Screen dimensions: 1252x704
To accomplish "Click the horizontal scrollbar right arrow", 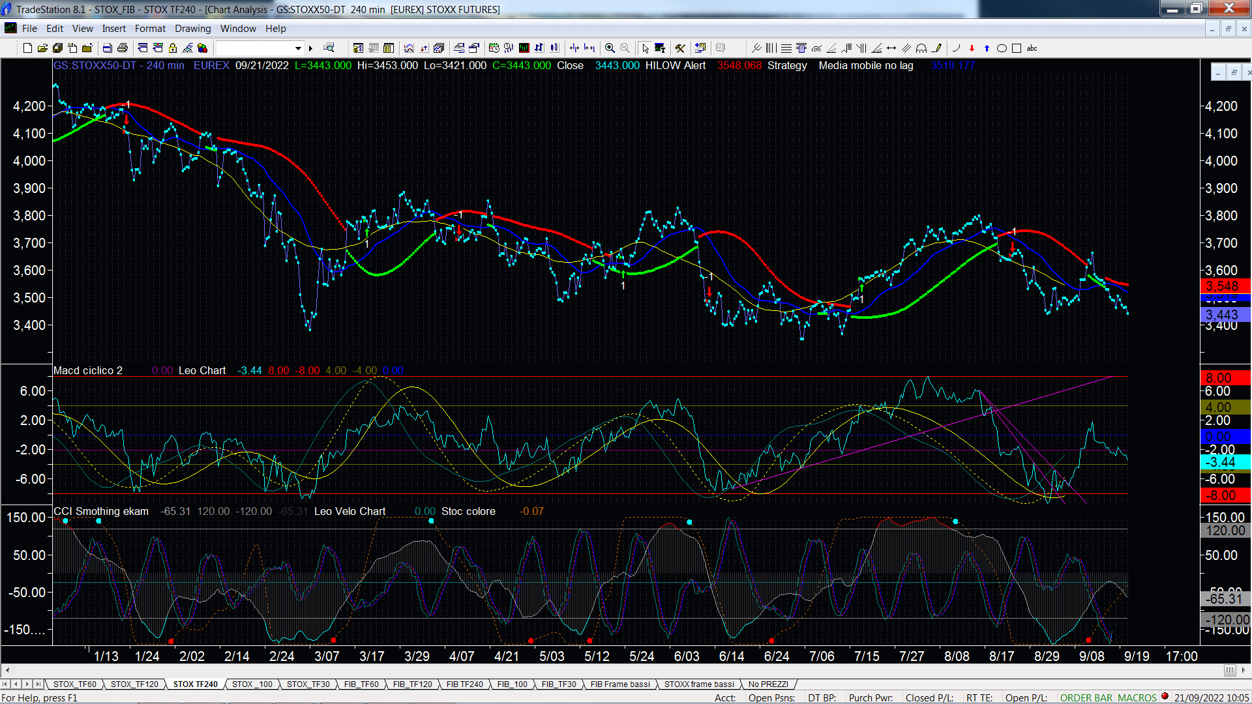I will pyautogui.click(x=1244, y=670).
